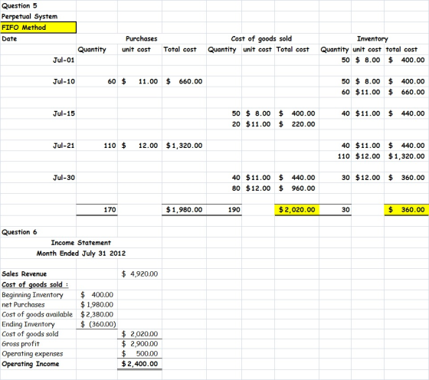
Task: Click net Purchases amount $1,980.00
Action: click(x=97, y=304)
